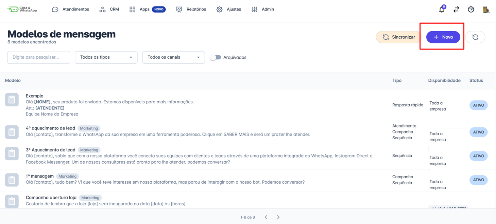Expand the Todos os canais dropdown

(173, 57)
